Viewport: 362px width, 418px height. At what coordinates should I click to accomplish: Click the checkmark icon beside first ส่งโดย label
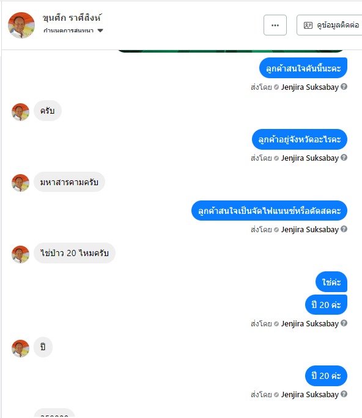pyautogui.click(x=276, y=87)
